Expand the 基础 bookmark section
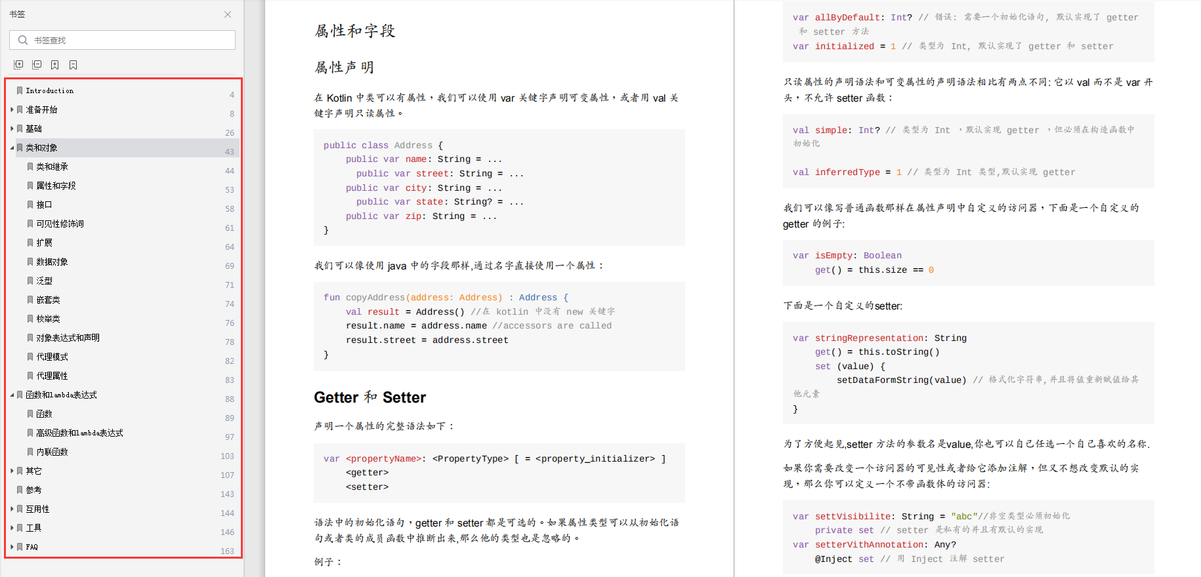1201x577 pixels. point(12,129)
